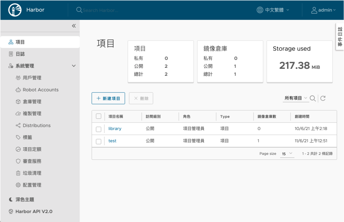
Task: Go to Robot Accounts menu item
Action: tap(40, 90)
